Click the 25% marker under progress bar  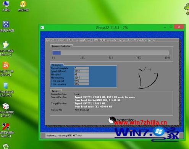(82, 58)
